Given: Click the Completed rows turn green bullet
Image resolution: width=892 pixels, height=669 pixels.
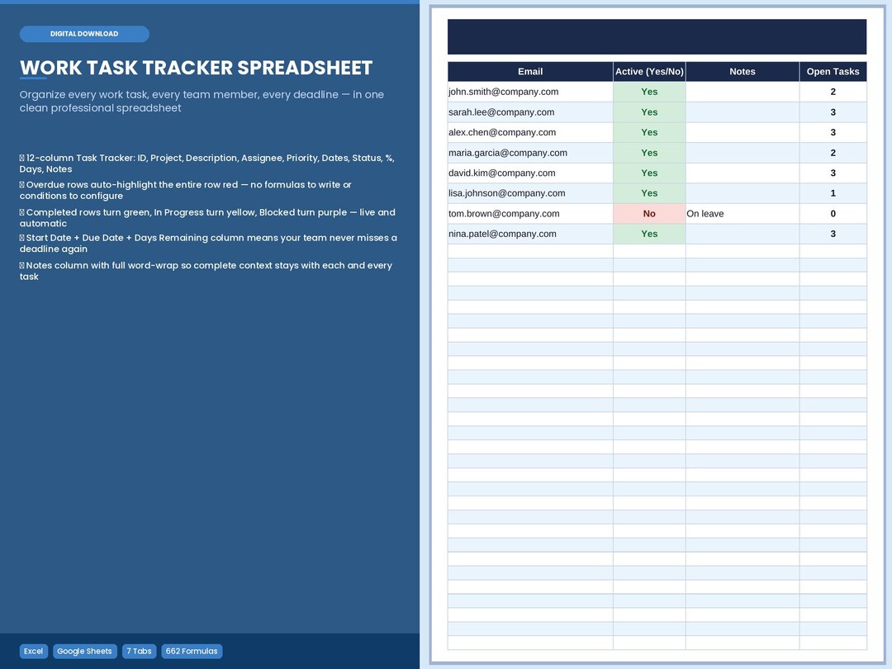Looking at the screenshot, I should click(x=207, y=218).
